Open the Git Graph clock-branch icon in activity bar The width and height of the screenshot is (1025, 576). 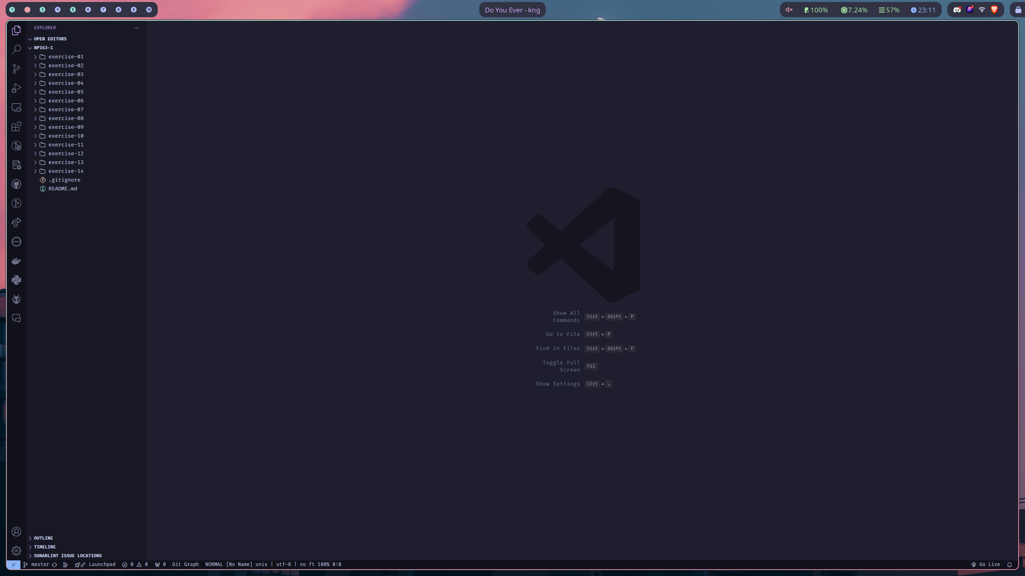click(16, 203)
